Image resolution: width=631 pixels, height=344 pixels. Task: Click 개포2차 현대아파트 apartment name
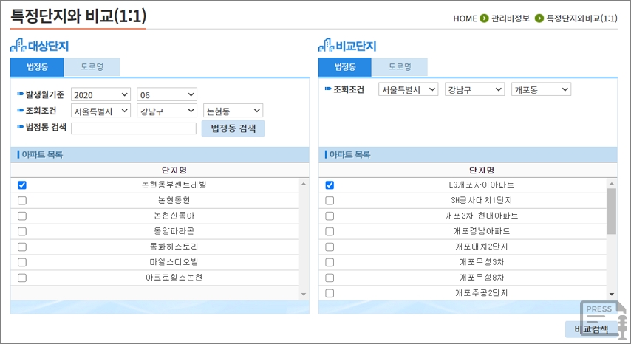[481, 216]
